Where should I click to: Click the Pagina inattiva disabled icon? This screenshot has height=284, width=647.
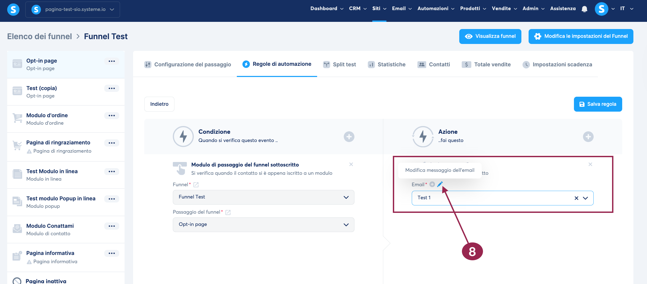click(17, 281)
